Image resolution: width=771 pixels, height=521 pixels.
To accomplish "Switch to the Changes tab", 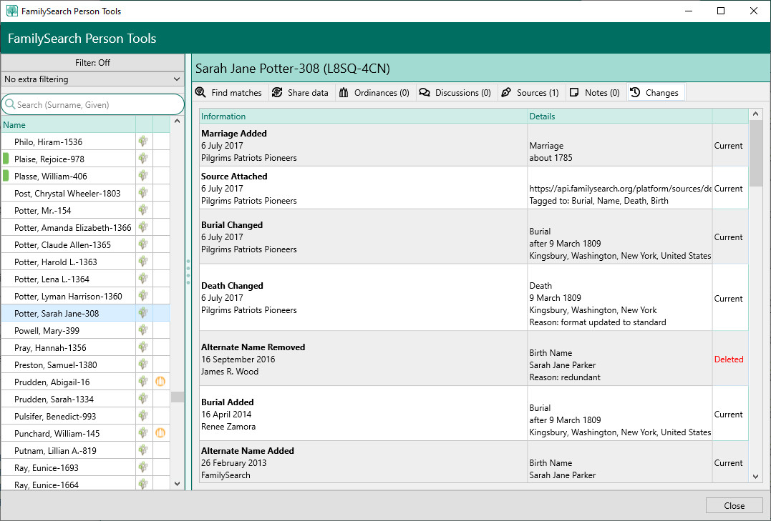I will [x=655, y=93].
